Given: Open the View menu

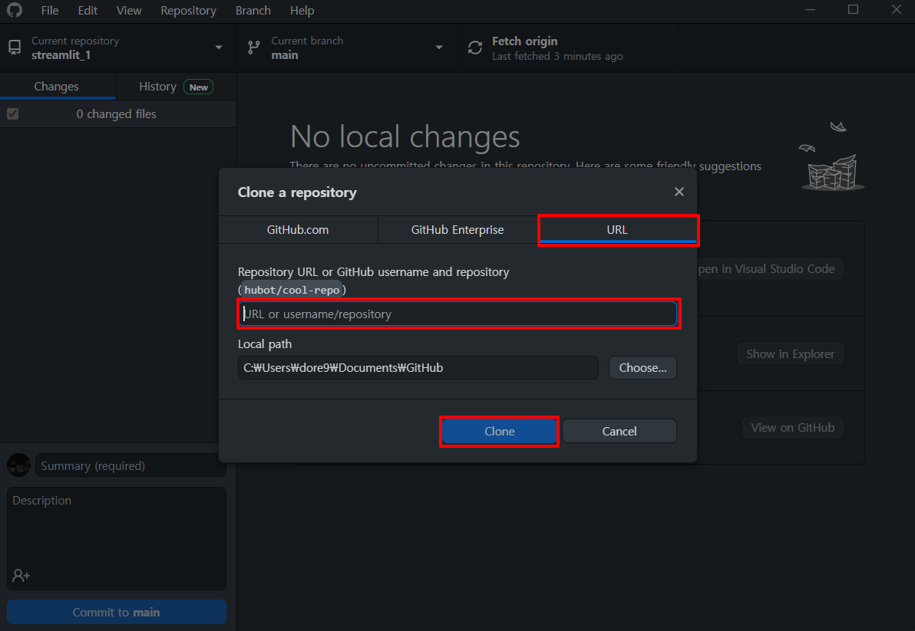Looking at the screenshot, I should (x=128, y=11).
